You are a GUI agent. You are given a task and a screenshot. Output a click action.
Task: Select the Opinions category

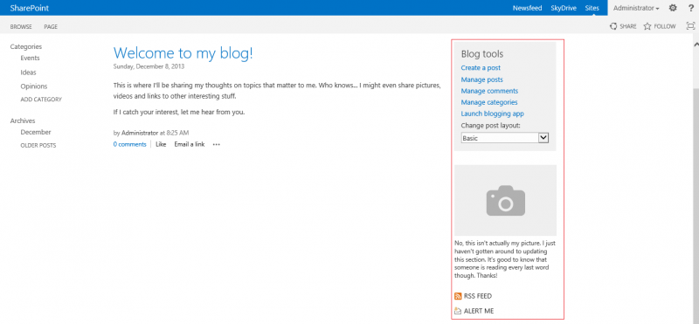tap(34, 86)
